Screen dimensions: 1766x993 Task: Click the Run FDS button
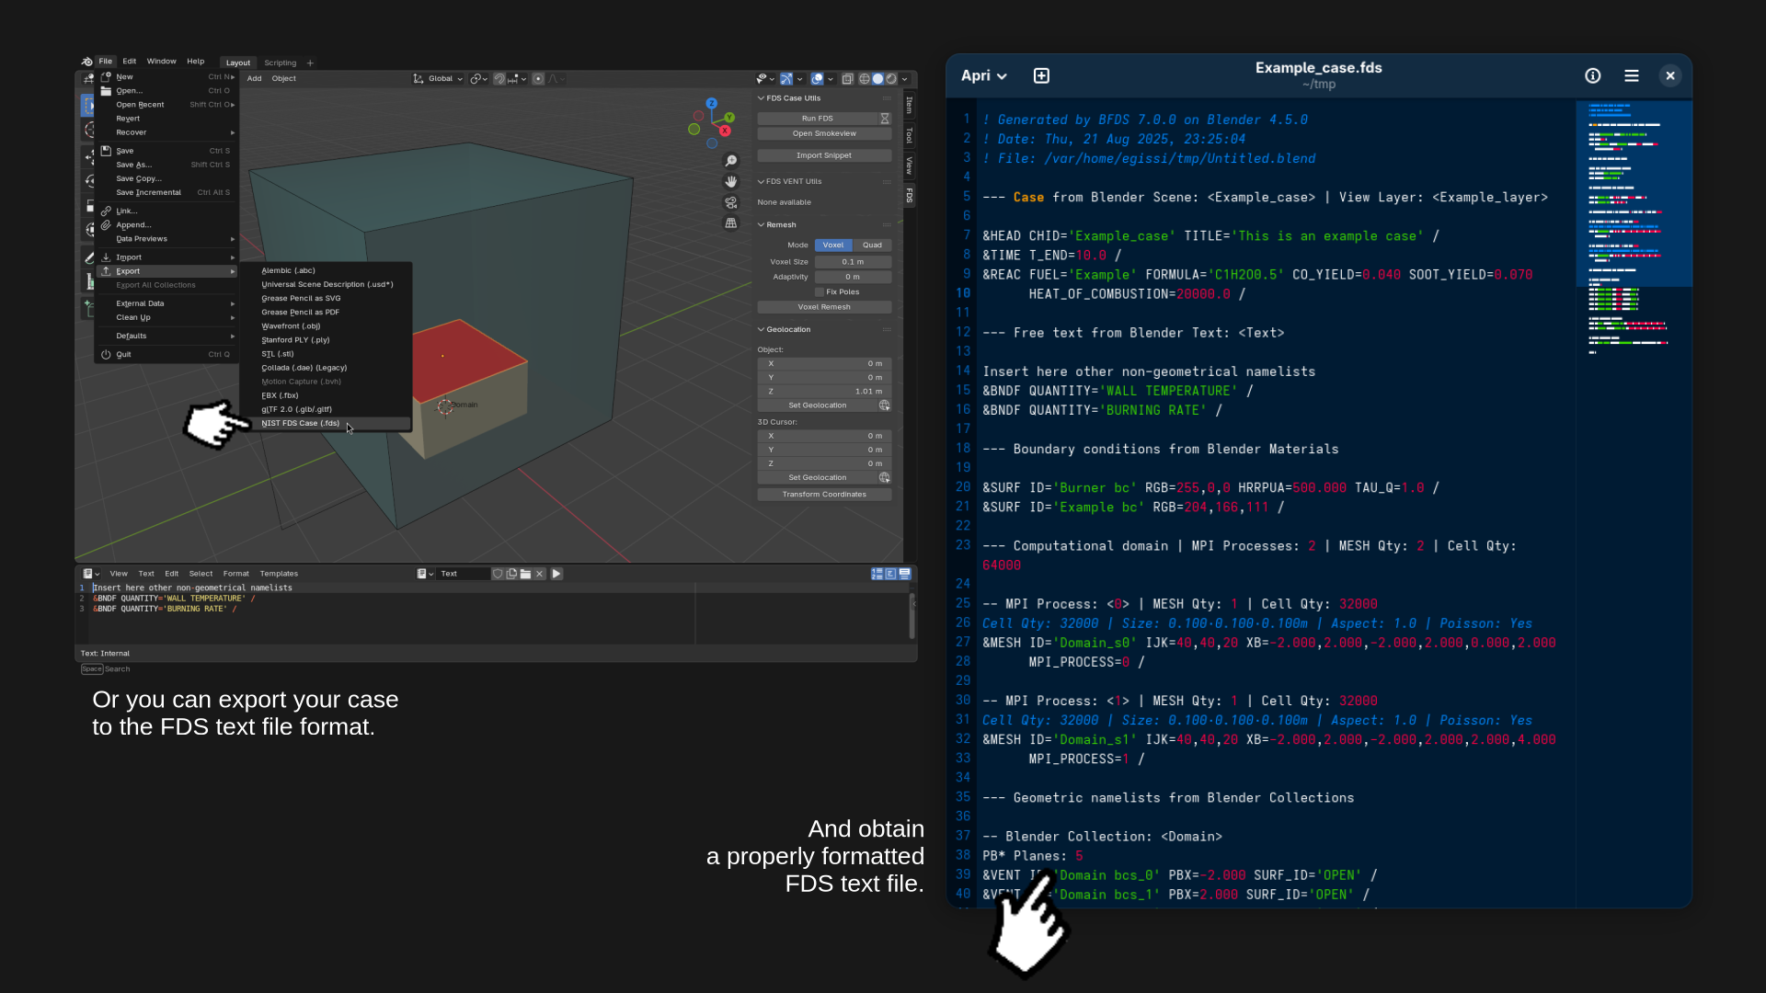click(817, 119)
